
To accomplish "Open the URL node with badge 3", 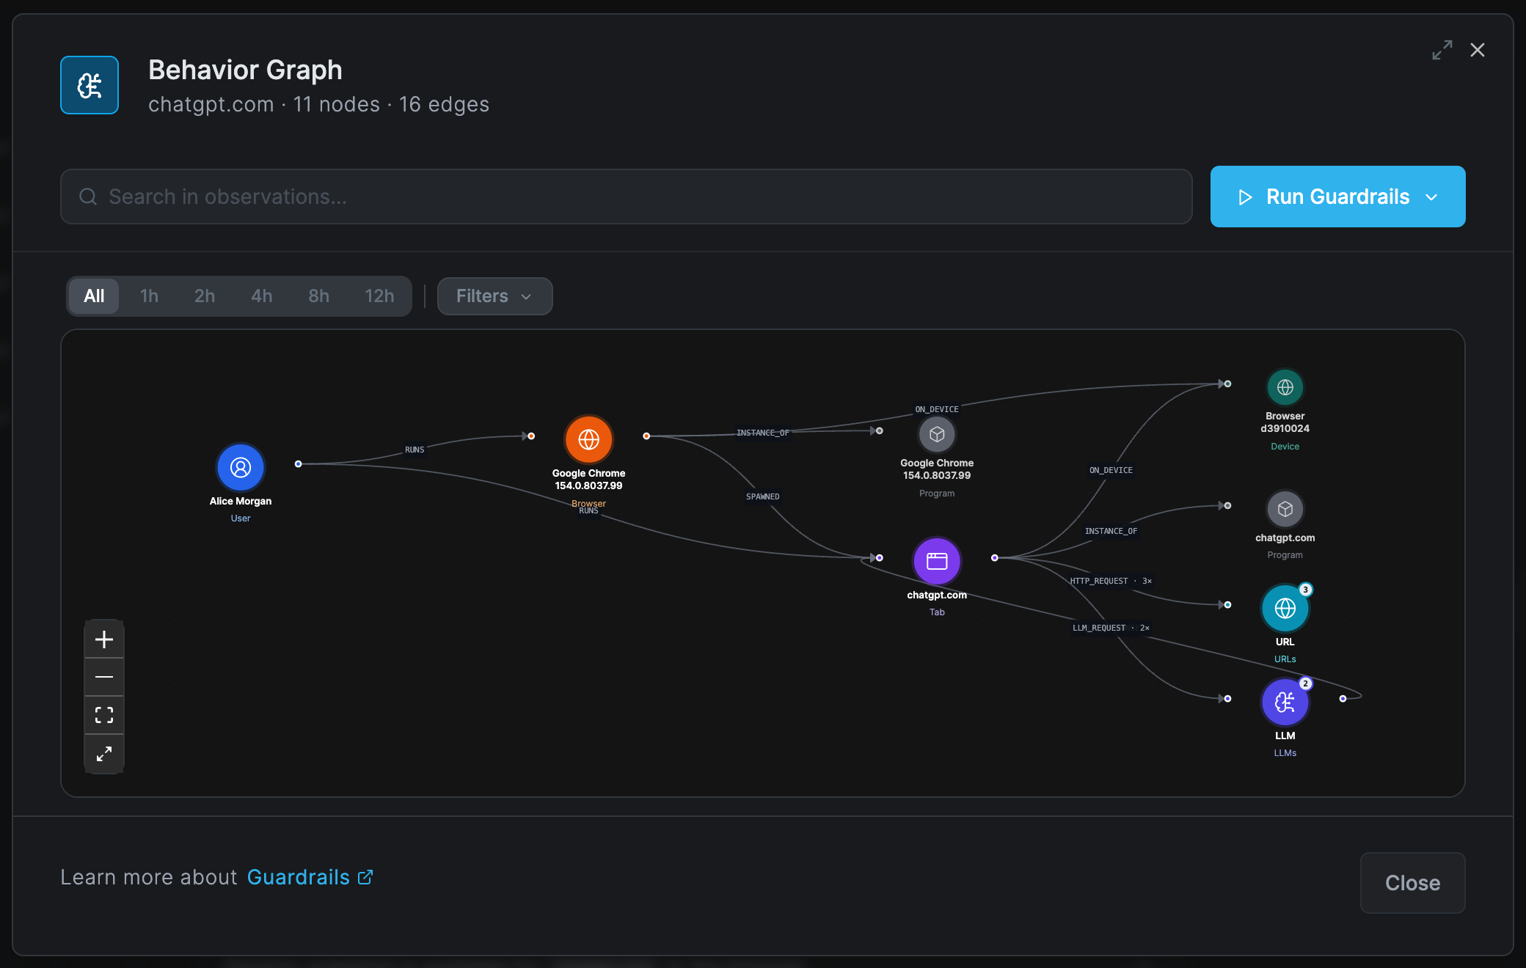I will [x=1285, y=608].
